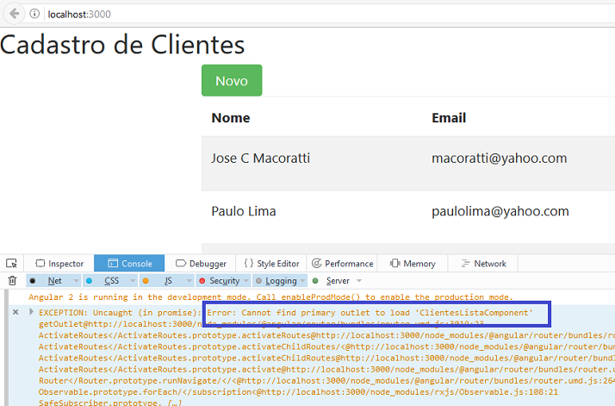
Task: Expand the Net filter dropdown arrow
Action: (x=76, y=281)
